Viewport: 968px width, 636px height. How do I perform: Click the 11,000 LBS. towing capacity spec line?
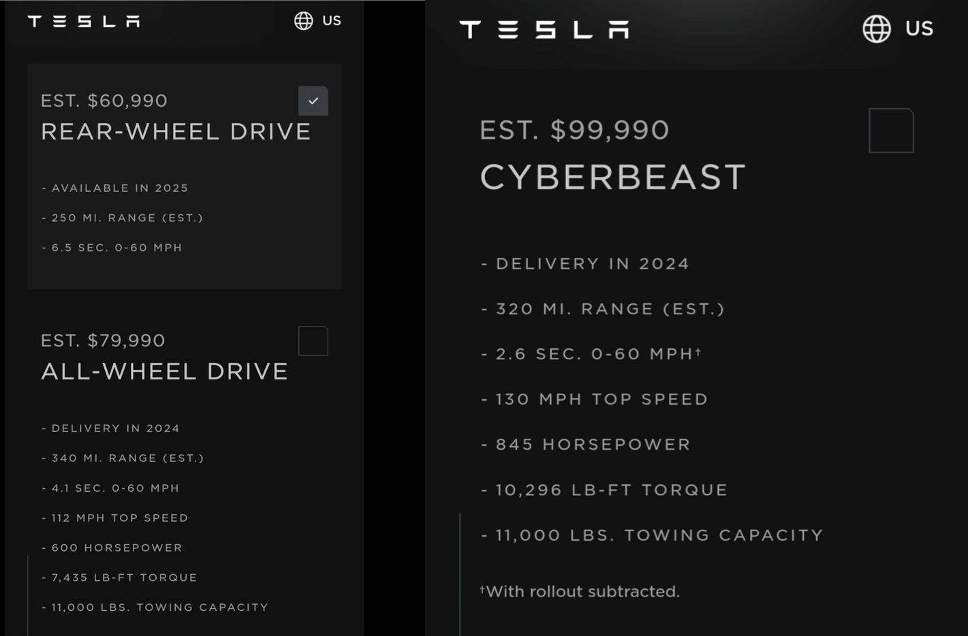point(653,535)
